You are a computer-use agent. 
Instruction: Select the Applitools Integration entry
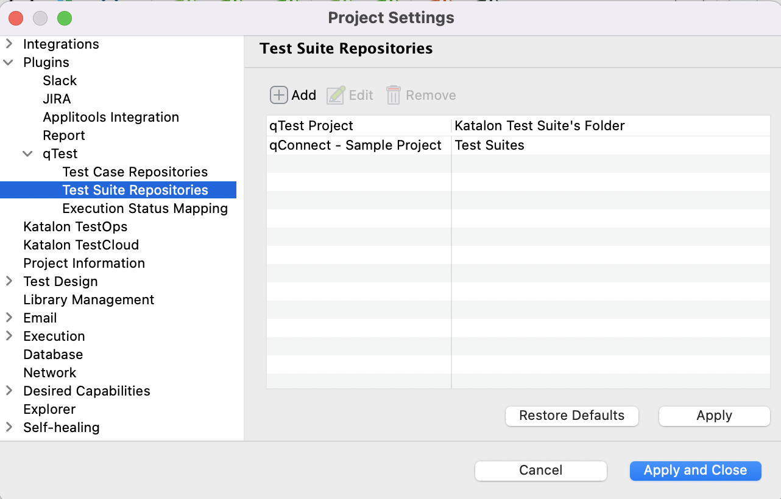[111, 117]
